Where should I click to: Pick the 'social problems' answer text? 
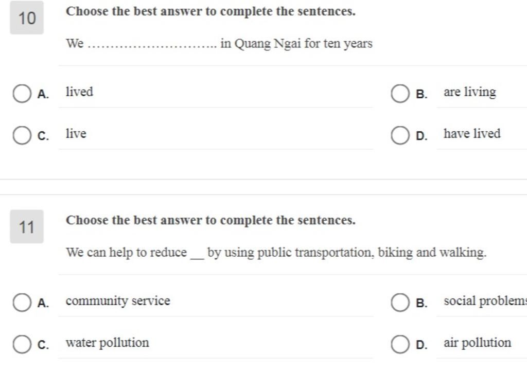click(x=485, y=301)
